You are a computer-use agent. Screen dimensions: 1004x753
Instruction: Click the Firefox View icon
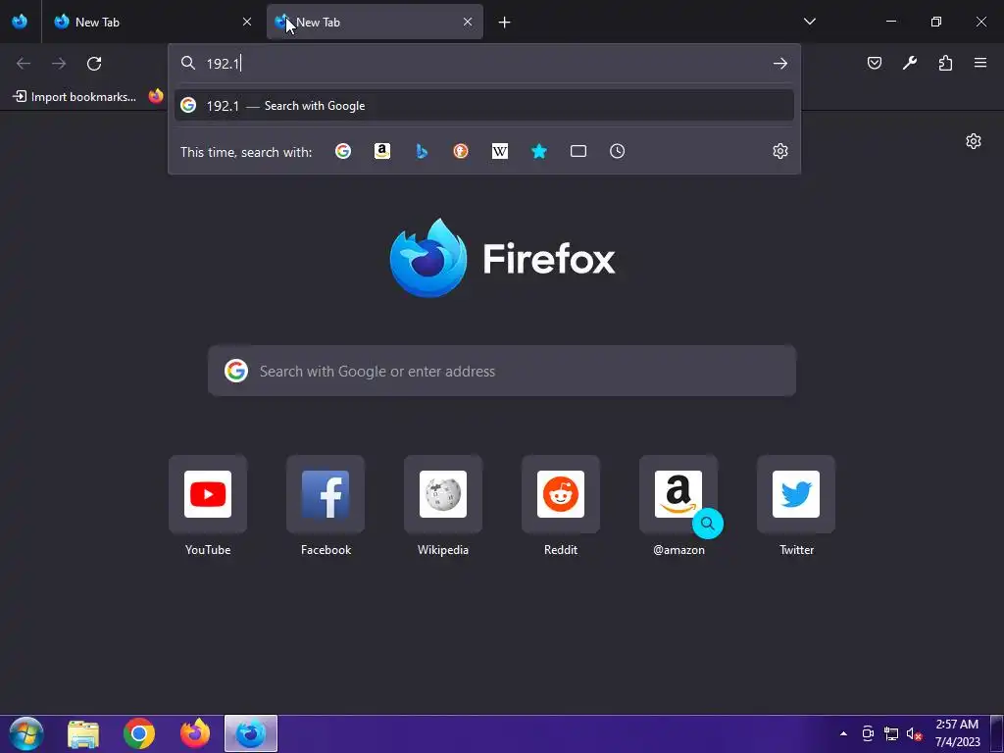(20, 22)
